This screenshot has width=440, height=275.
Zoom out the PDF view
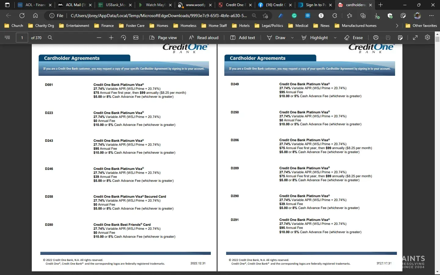[99, 38]
